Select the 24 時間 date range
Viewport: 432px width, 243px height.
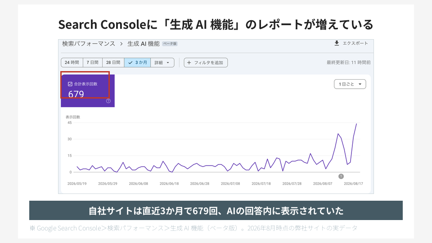(72, 63)
